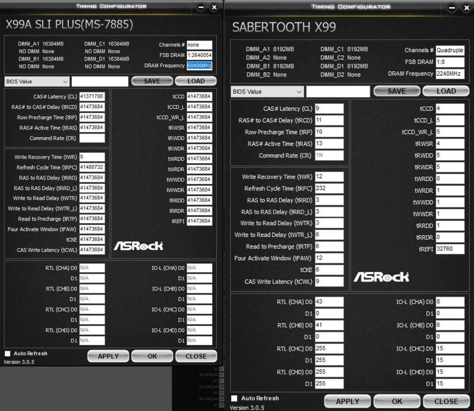
Task: Click SAVE in the SABERTOOTH X99 window
Action: [x=397, y=91]
